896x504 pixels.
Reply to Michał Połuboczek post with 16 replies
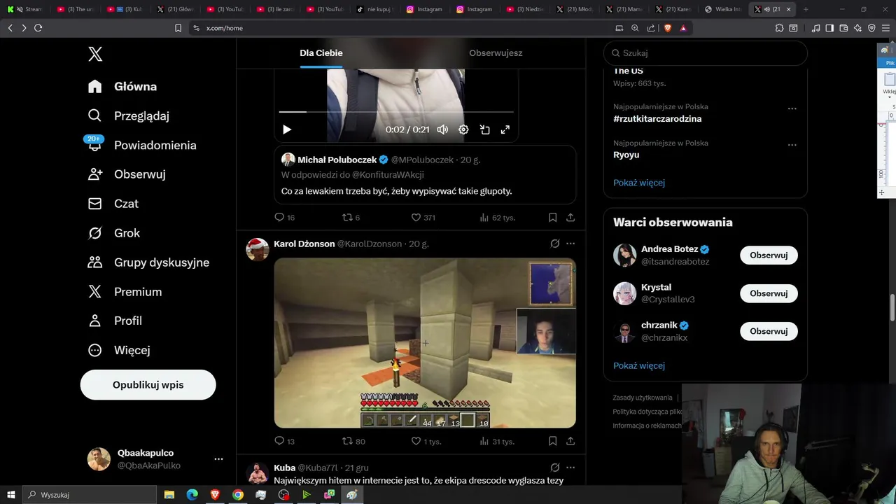(x=284, y=218)
